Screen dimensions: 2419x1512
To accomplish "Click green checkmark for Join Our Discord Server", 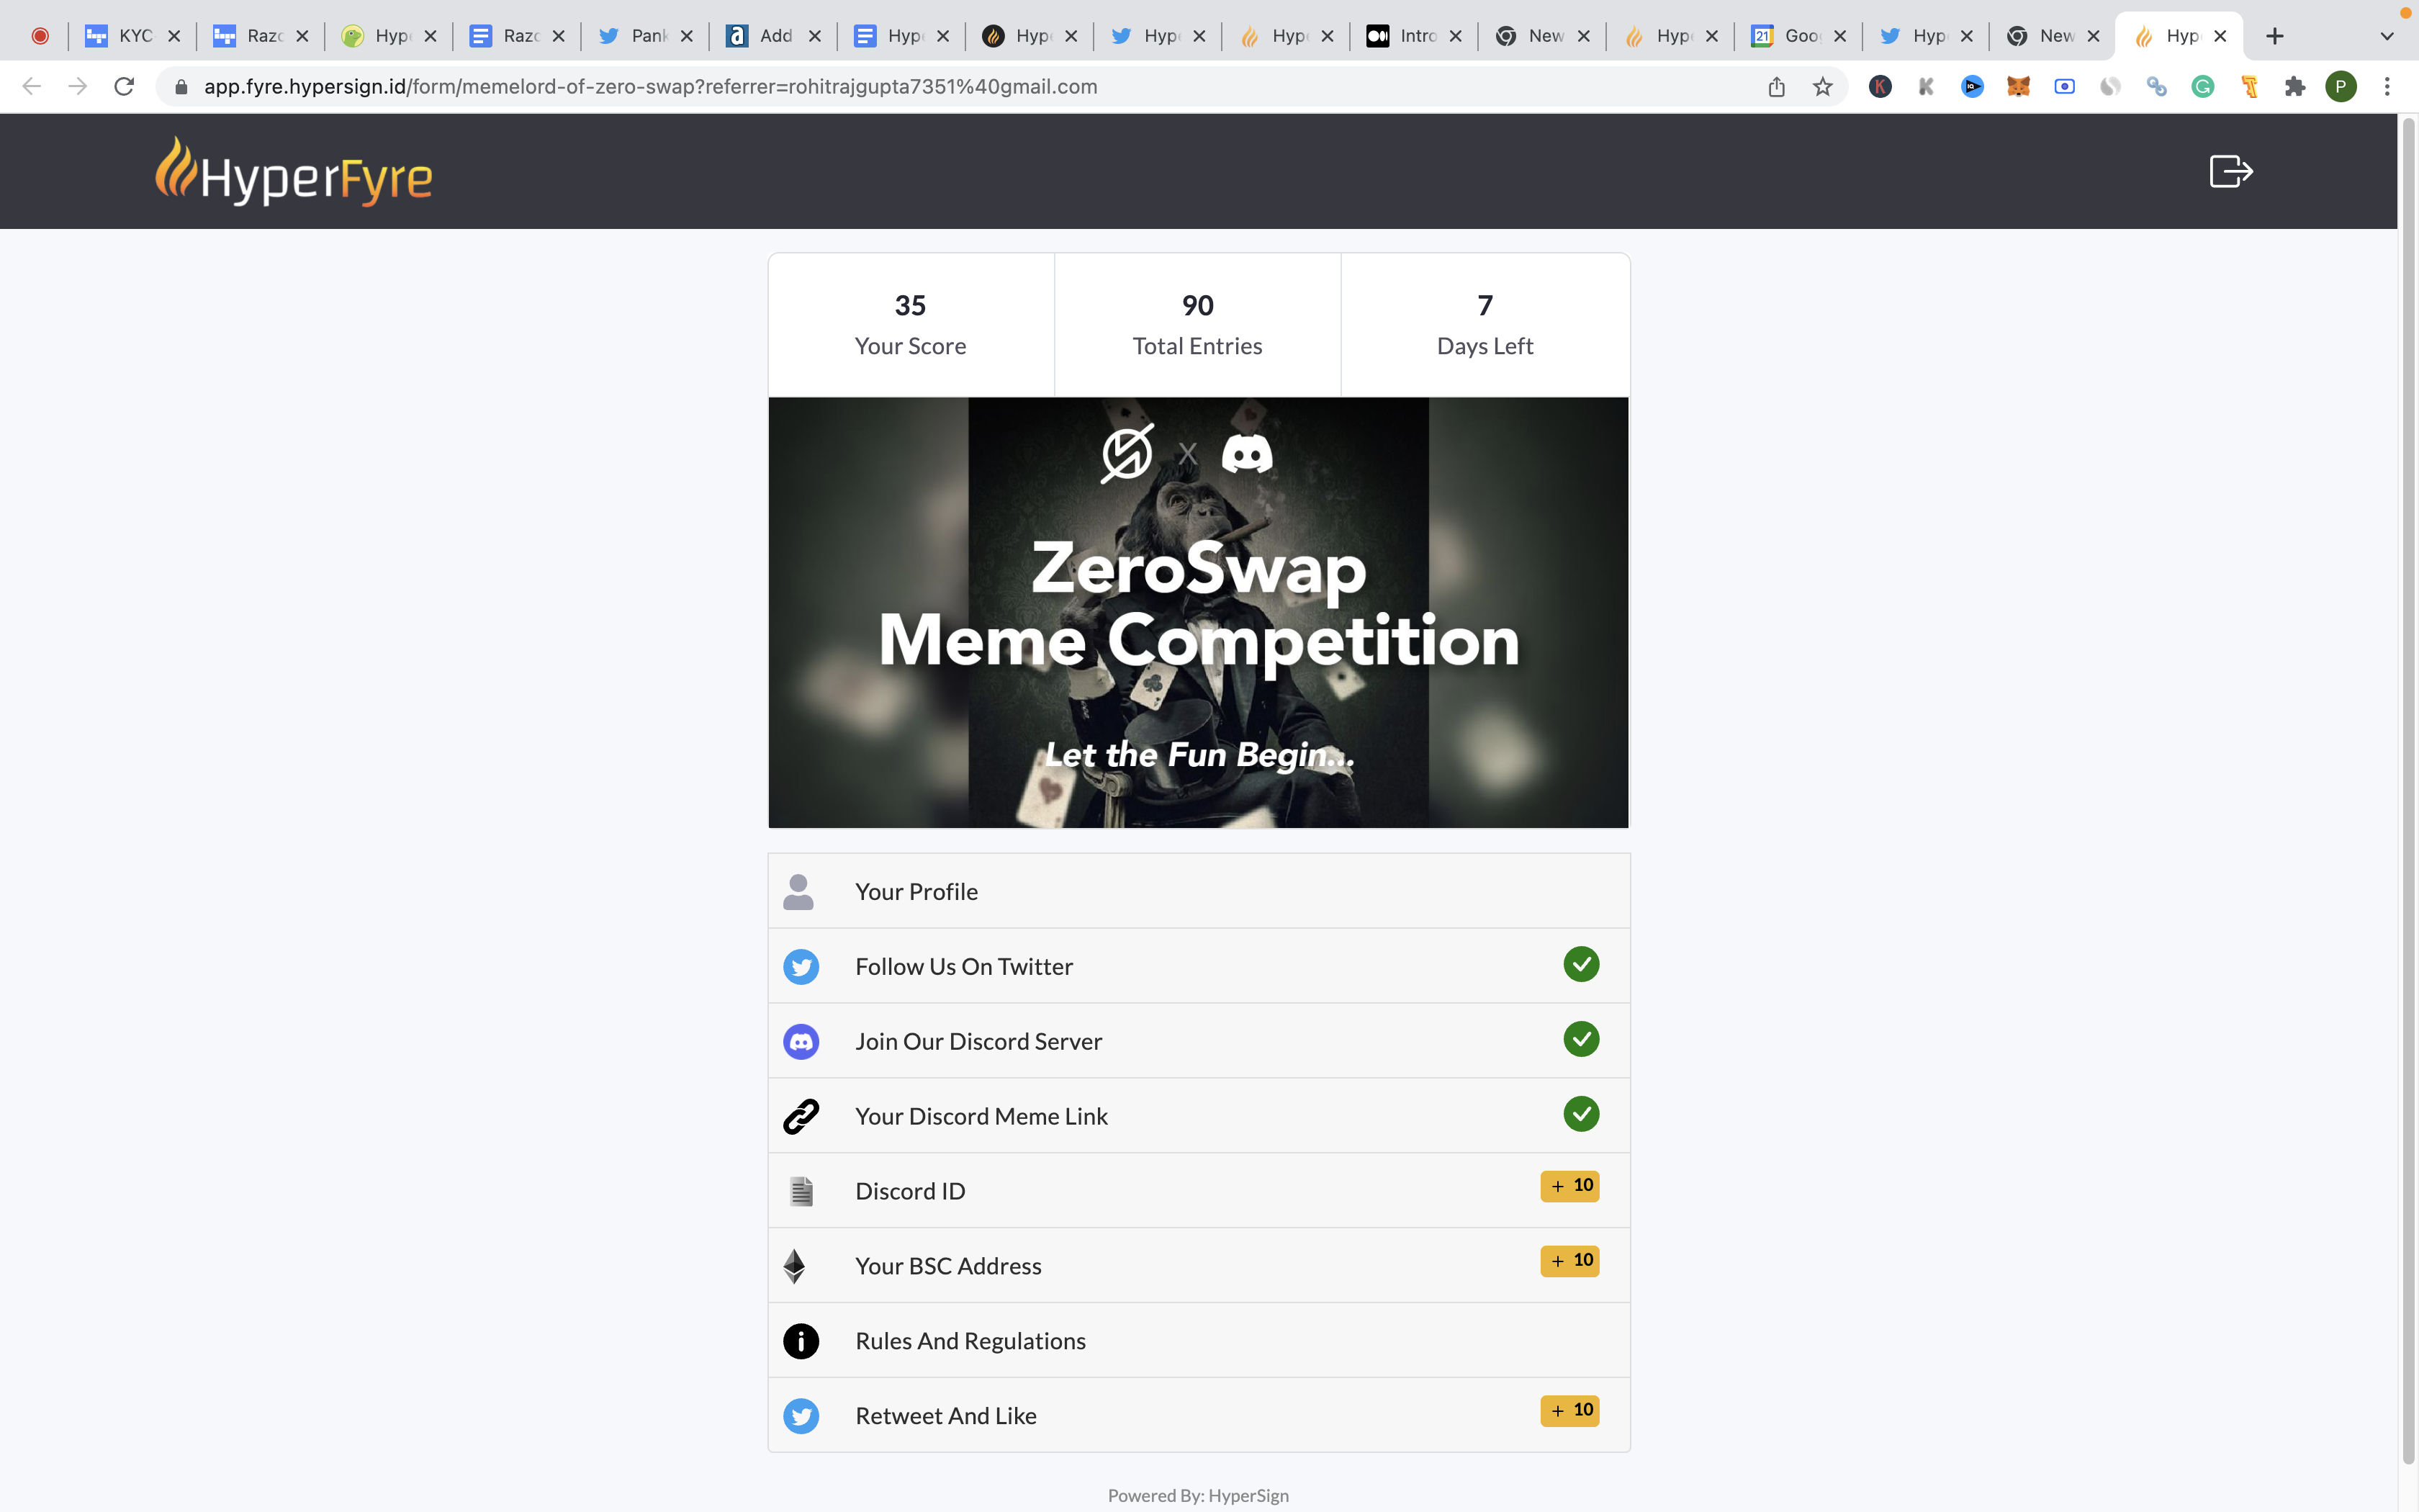I will pos(1580,1039).
